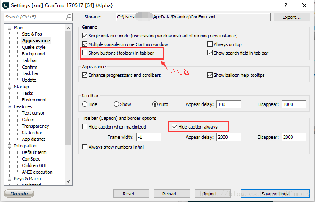Select the Show scrollbar radio button

[116, 104]
